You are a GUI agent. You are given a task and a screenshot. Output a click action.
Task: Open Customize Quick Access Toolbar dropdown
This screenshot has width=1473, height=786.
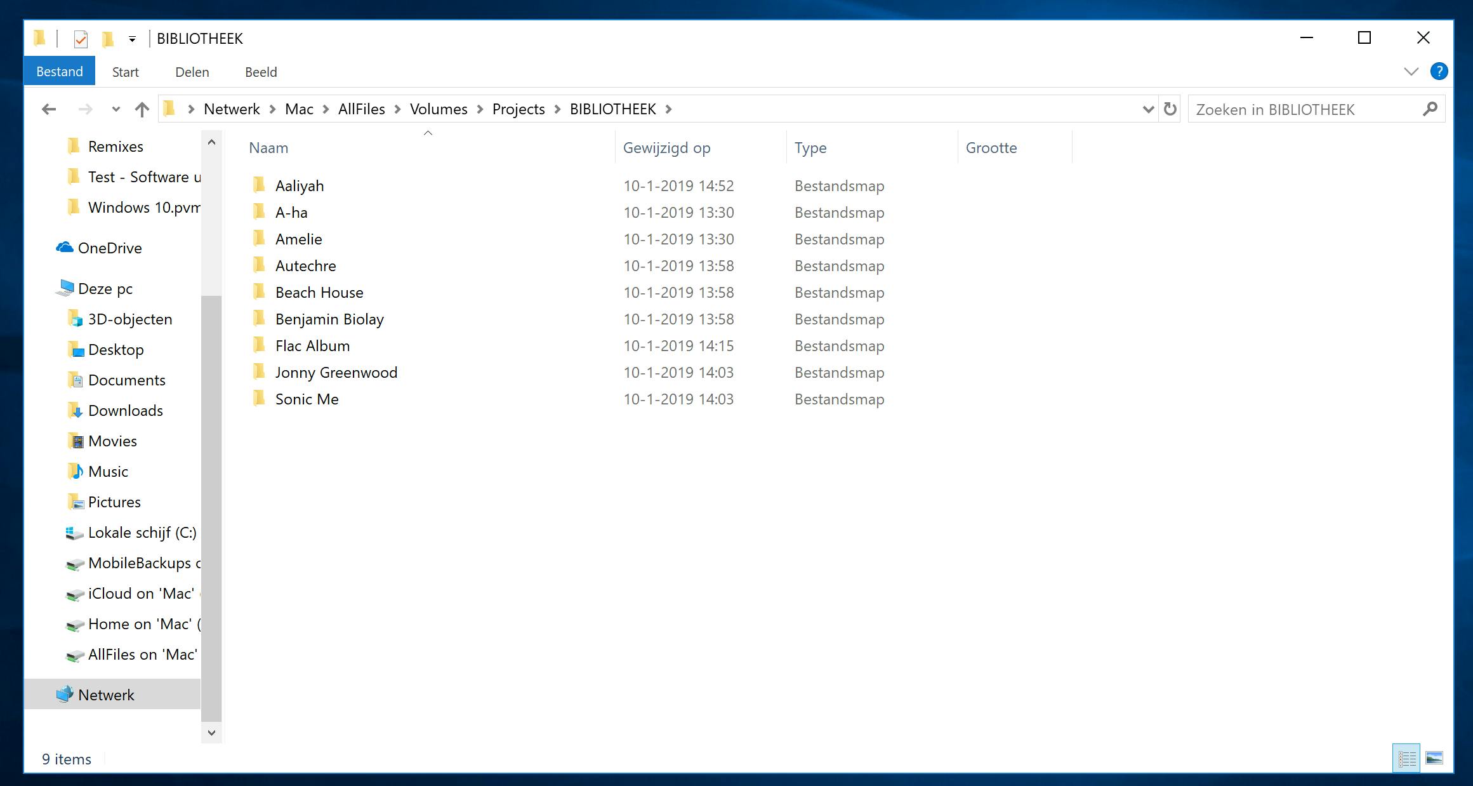(132, 39)
